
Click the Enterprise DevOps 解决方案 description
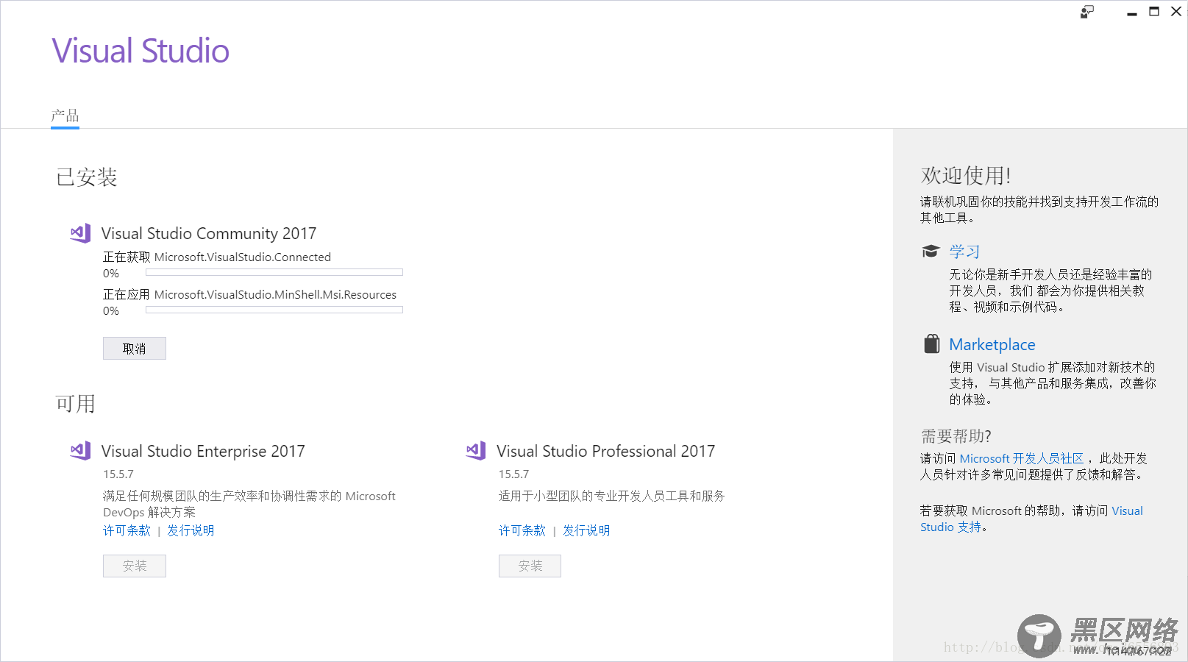(x=249, y=504)
